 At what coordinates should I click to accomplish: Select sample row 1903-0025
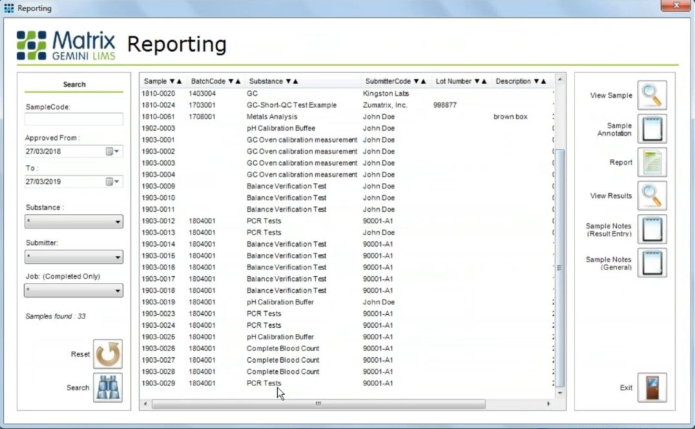pos(347,337)
